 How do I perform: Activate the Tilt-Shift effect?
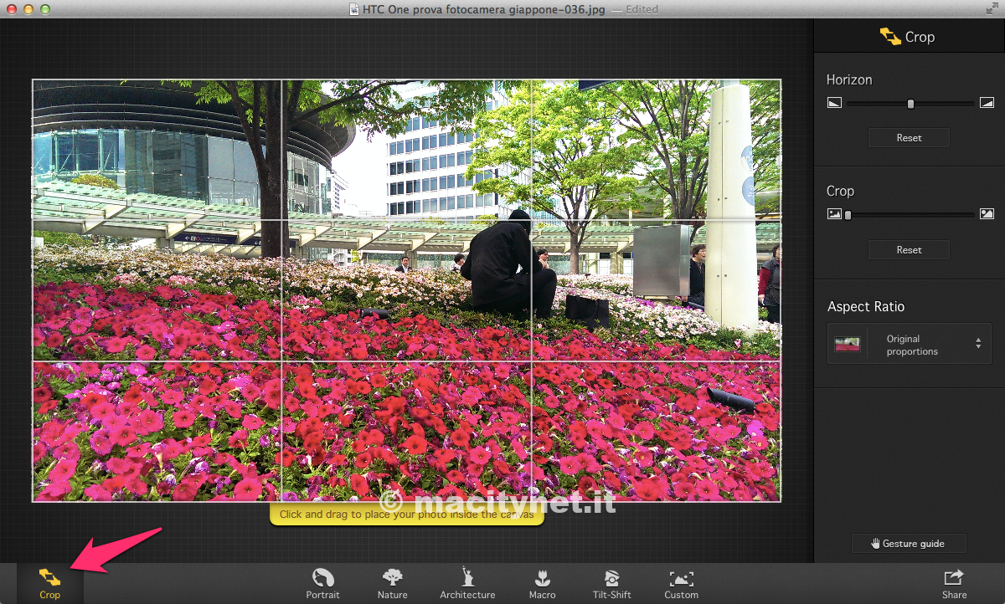click(x=611, y=582)
